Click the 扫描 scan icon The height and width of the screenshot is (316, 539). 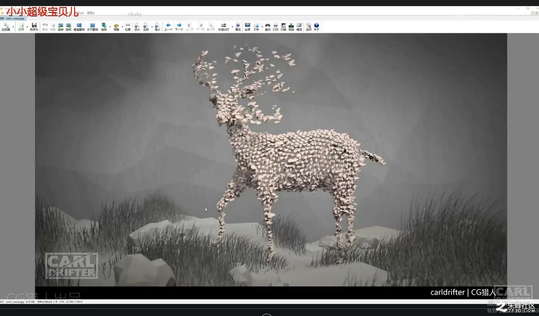pyautogui.click(x=283, y=27)
